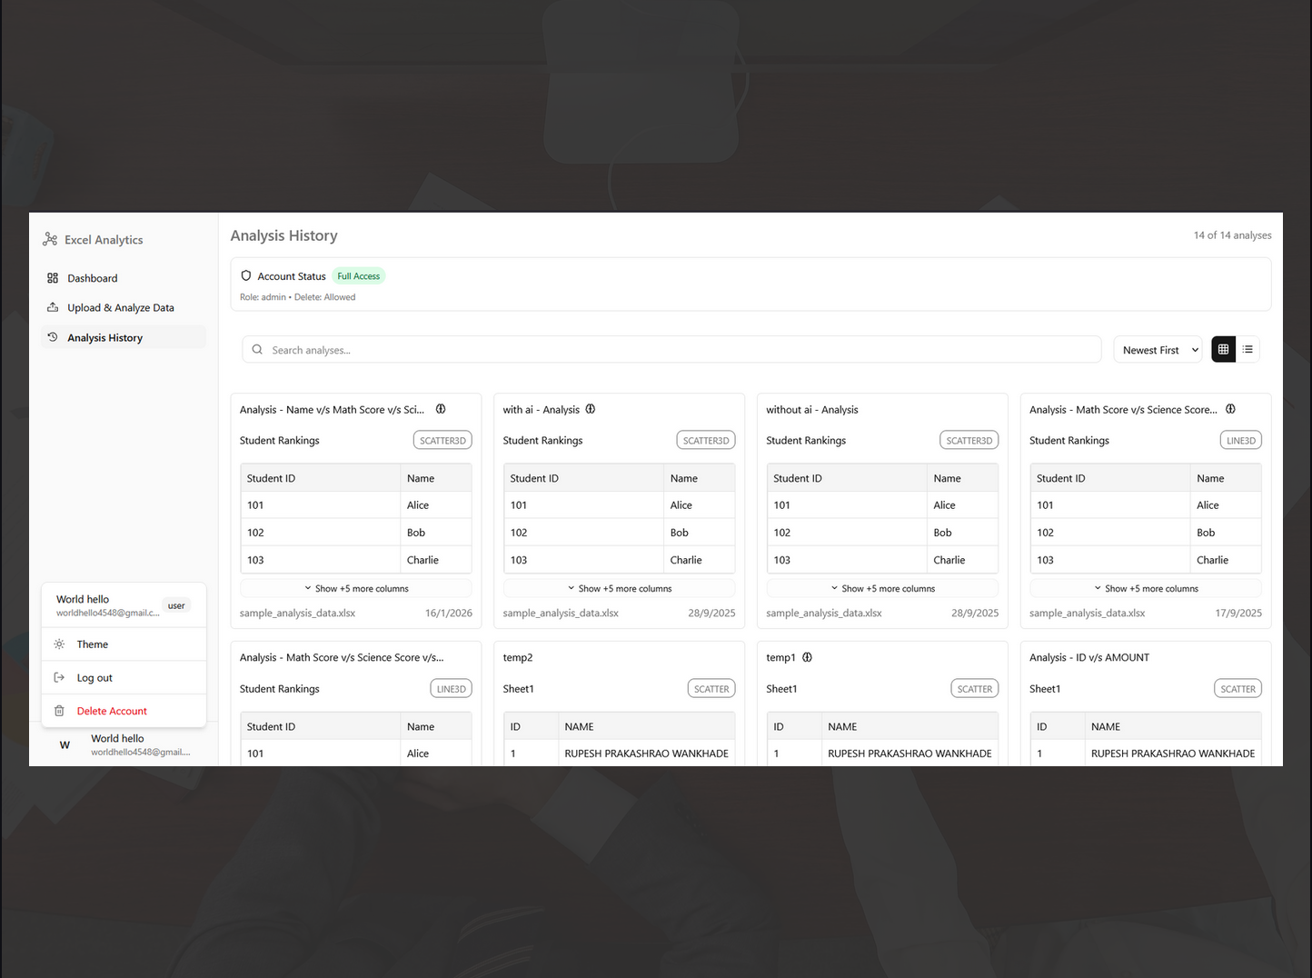Image resolution: width=1312 pixels, height=978 pixels.
Task: Click the Log out icon
Action: coord(58,677)
